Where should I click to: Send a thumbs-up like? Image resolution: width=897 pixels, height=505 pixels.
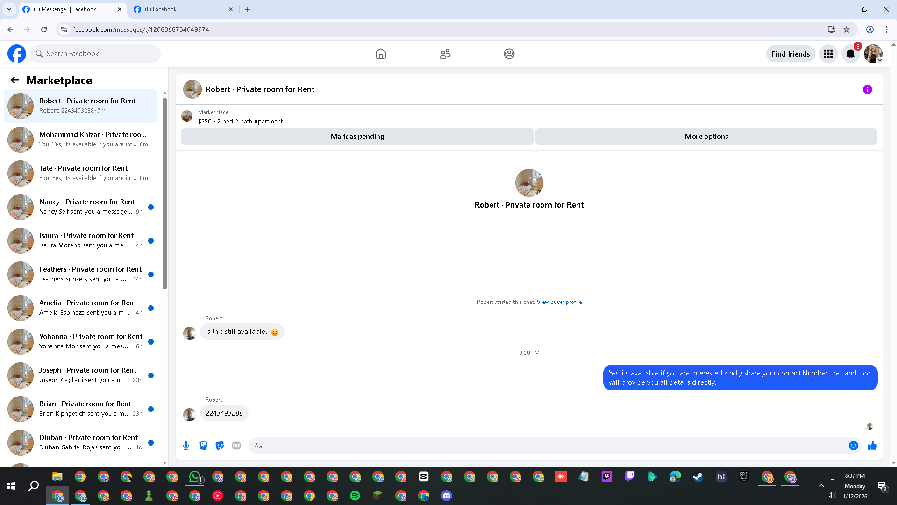click(872, 446)
